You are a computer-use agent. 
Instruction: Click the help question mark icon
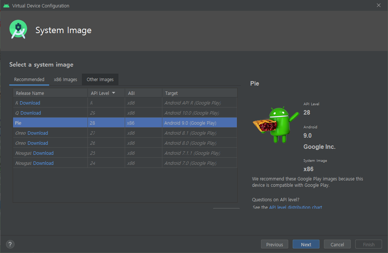pos(10,244)
